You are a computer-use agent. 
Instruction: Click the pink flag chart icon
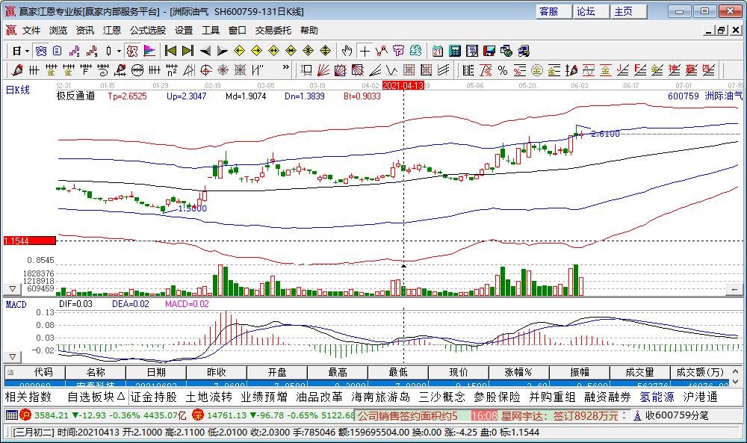pos(149,51)
